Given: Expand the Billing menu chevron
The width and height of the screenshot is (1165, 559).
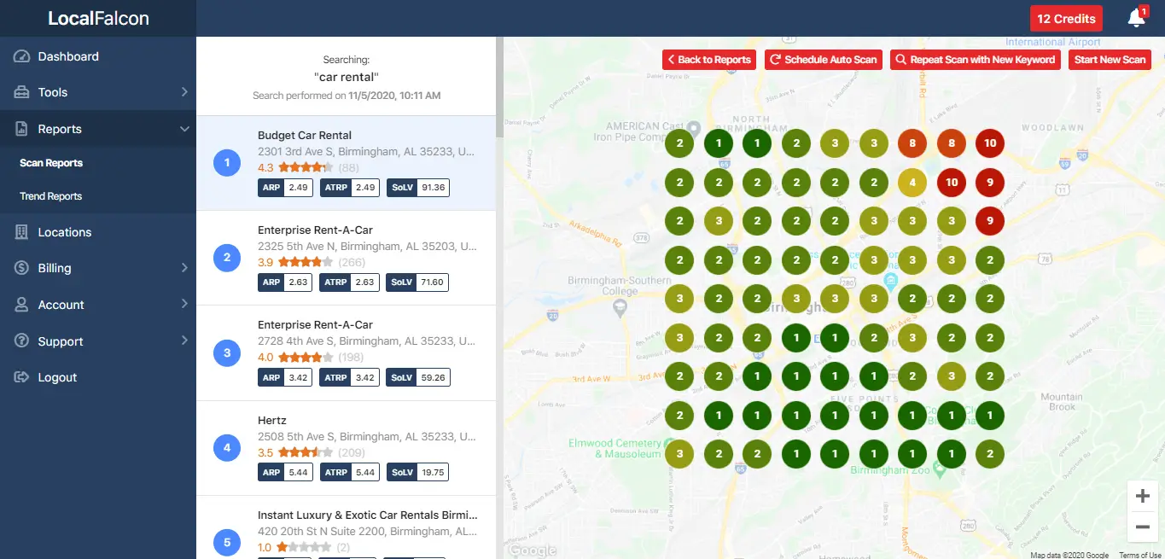Looking at the screenshot, I should coord(183,268).
